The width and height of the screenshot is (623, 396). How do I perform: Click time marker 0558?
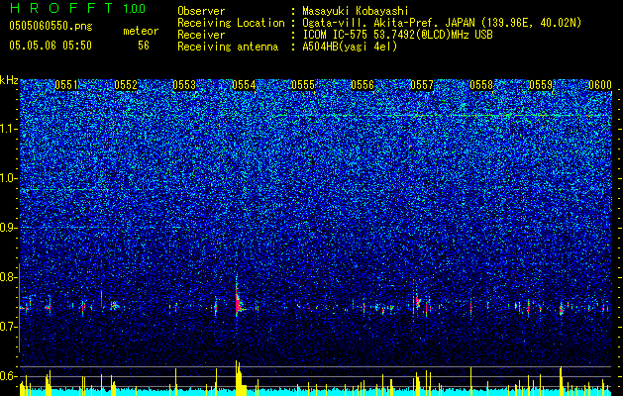[x=481, y=85]
